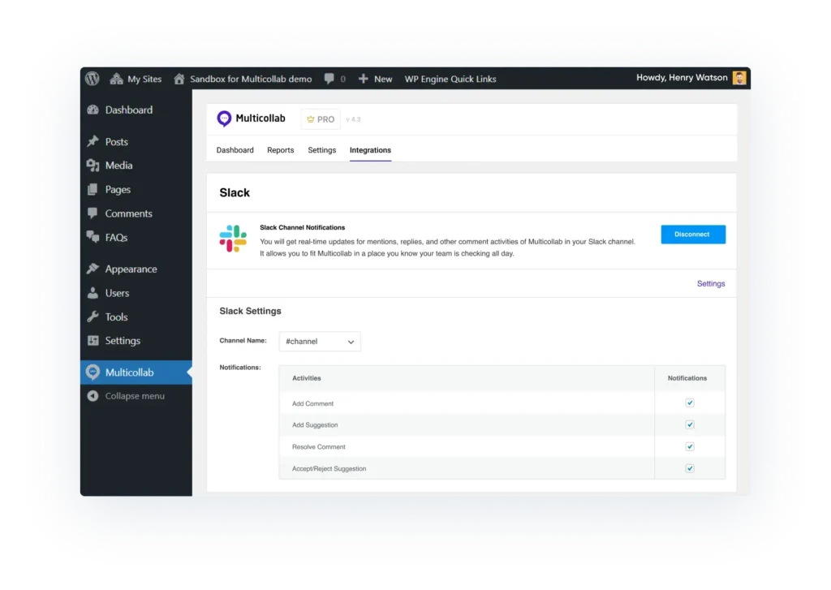Open the Reports tab

tap(280, 150)
